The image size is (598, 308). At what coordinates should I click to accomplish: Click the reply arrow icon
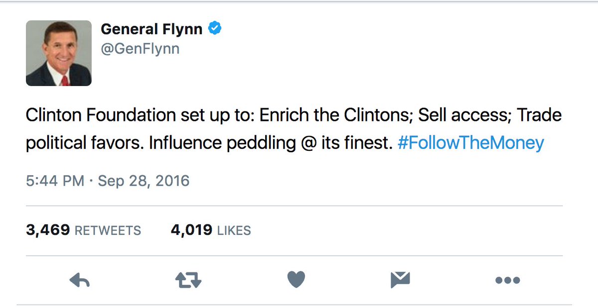click(x=80, y=281)
